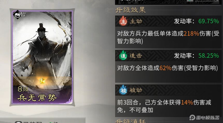Click the left chevron beside the gem

(33, 81)
